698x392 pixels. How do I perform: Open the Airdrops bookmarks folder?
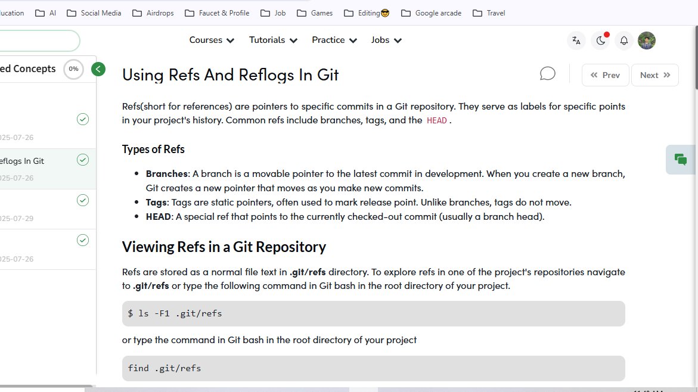[x=153, y=13]
